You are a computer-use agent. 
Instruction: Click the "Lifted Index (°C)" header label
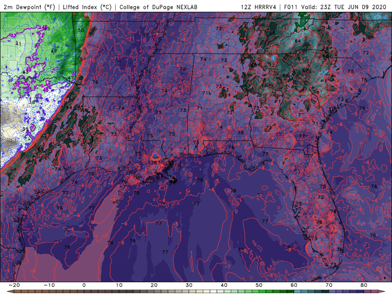(87, 7)
